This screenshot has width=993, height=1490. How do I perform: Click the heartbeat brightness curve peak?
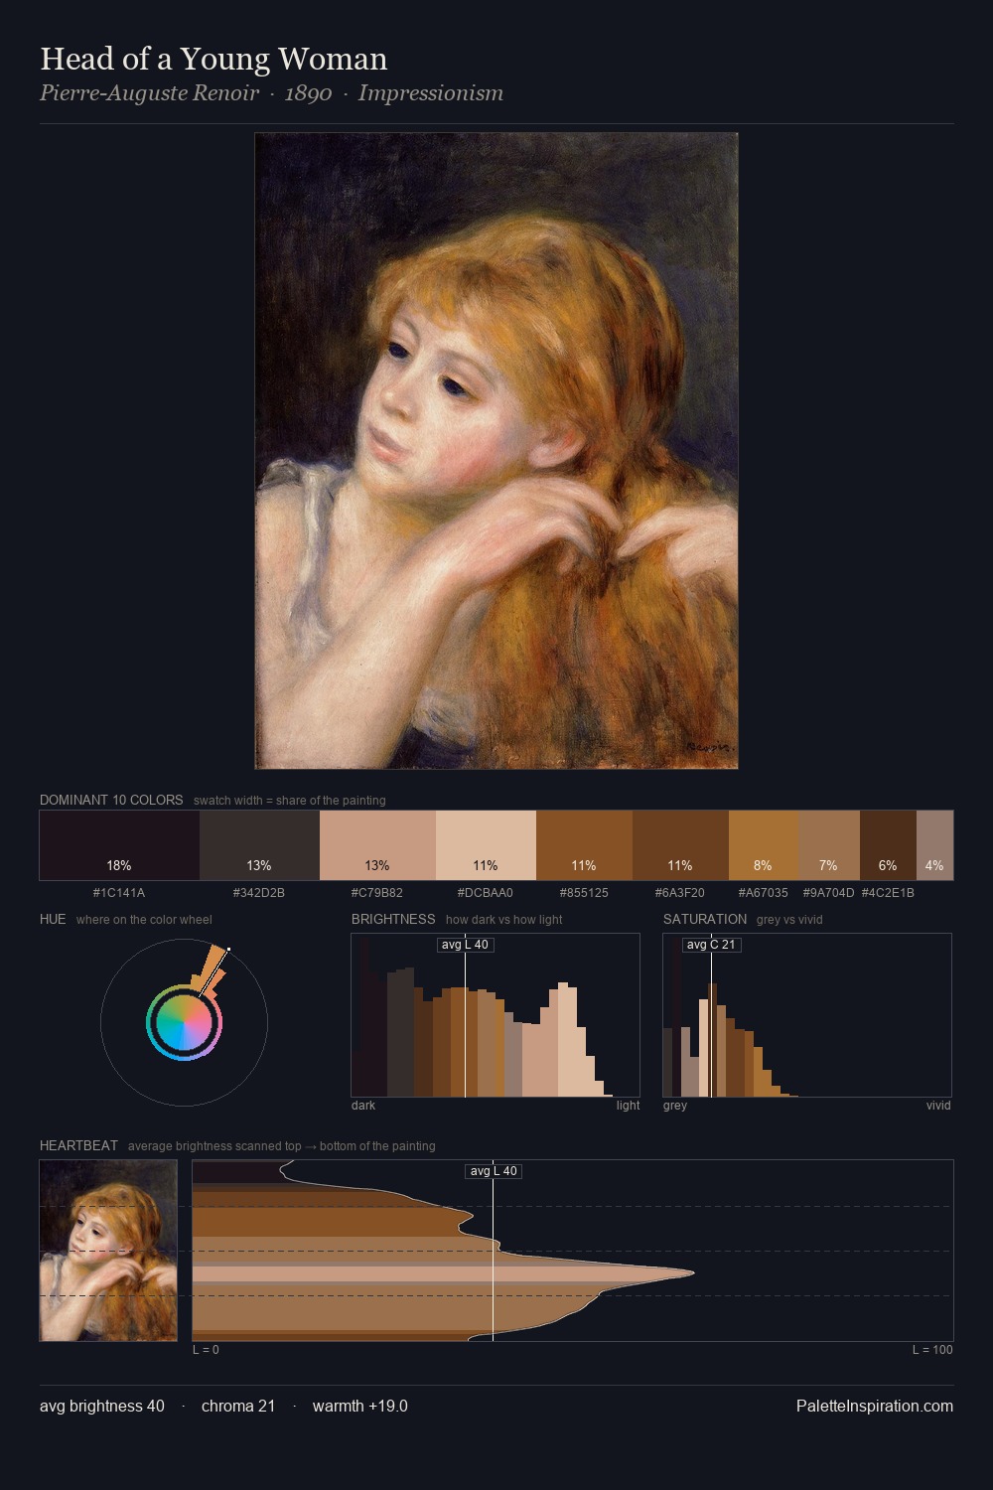tap(691, 1272)
